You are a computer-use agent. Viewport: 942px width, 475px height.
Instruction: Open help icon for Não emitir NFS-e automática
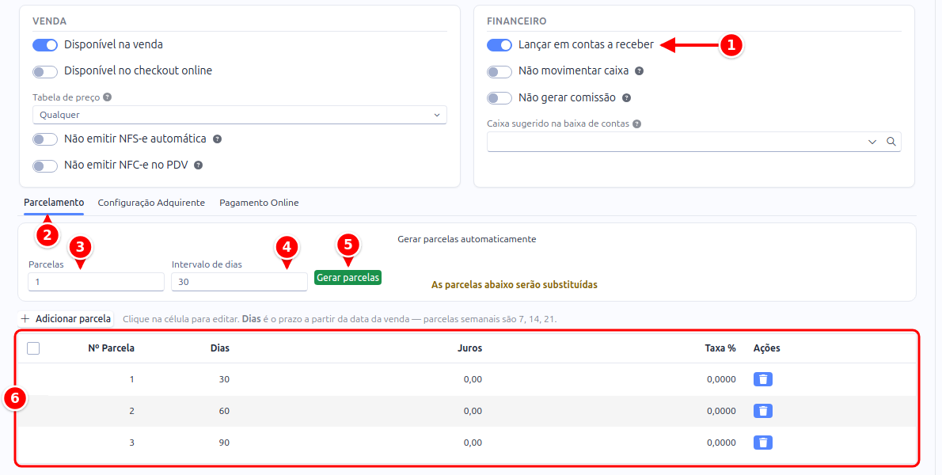218,139
